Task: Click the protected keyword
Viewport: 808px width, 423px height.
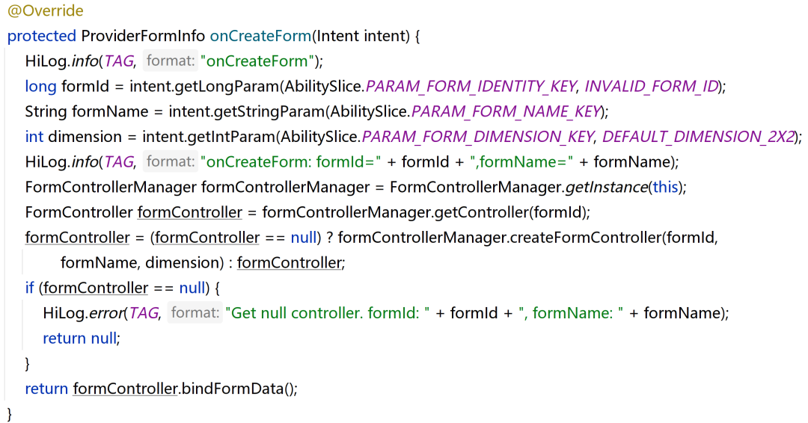Action: click(x=42, y=36)
